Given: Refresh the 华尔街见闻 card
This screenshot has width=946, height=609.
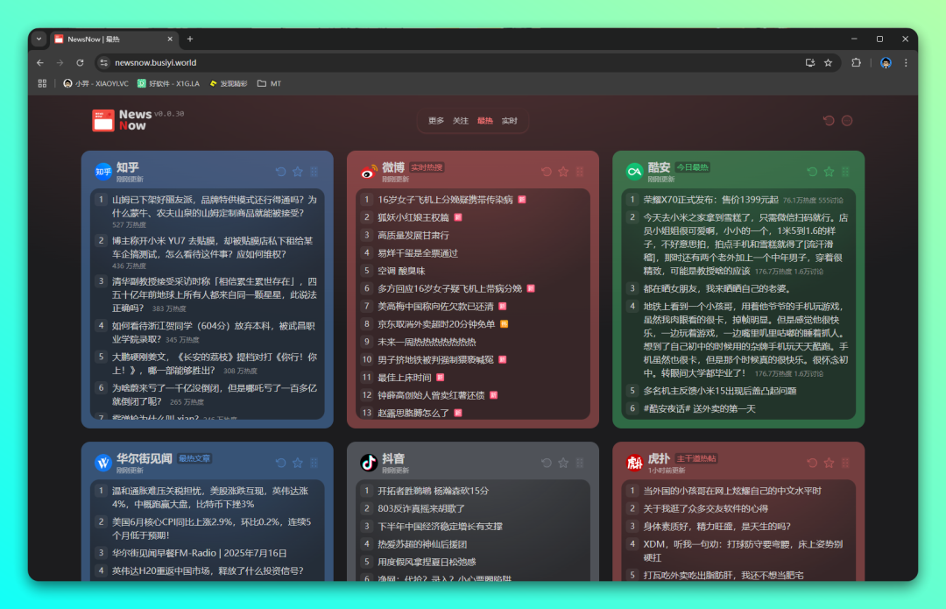Looking at the screenshot, I should 280,463.
